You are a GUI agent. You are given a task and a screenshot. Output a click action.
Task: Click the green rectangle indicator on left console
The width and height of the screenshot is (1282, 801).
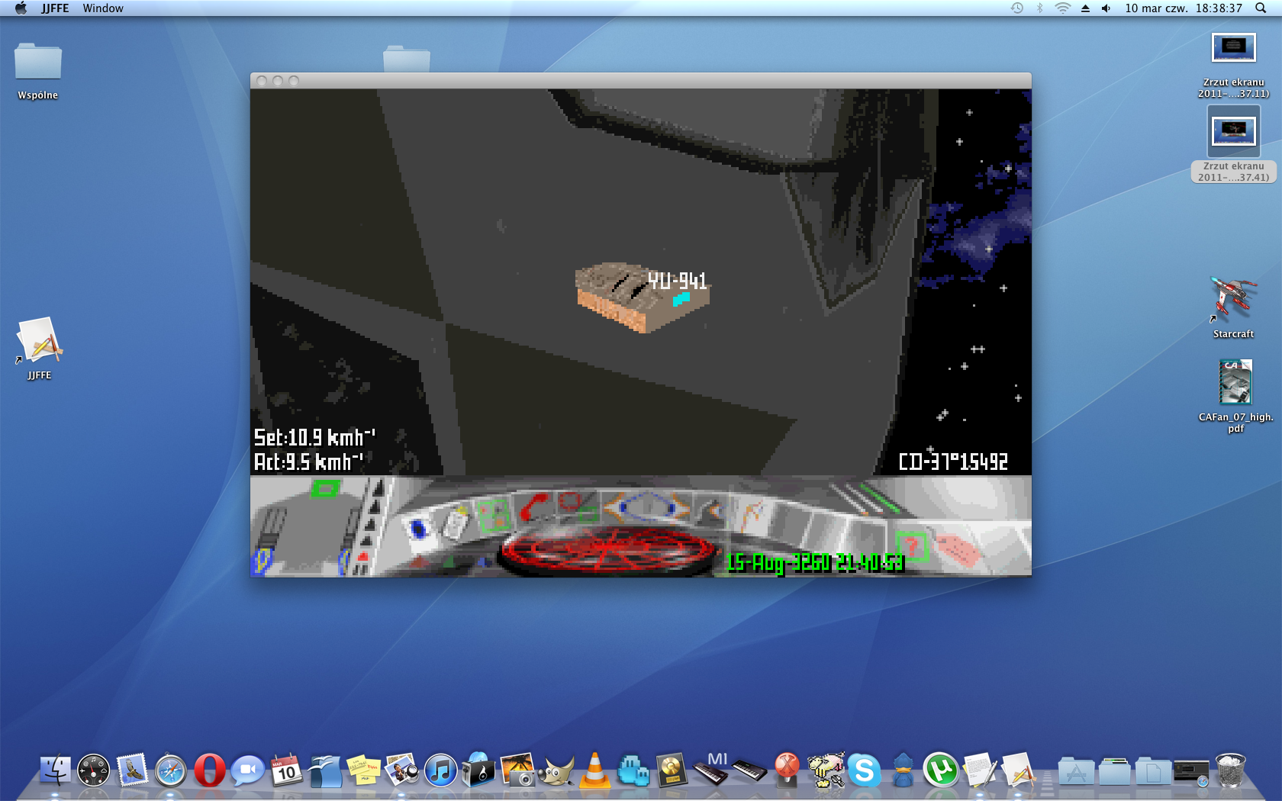pyautogui.click(x=325, y=488)
